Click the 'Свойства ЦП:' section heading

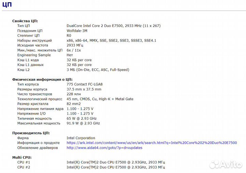[x=25, y=21]
